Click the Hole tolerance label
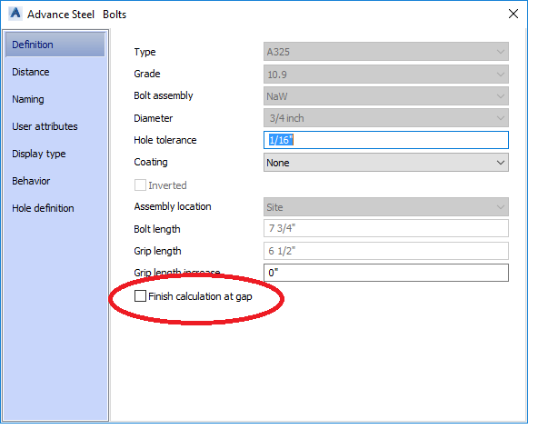The height and width of the screenshot is (429, 538). click(x=165, y=140)
